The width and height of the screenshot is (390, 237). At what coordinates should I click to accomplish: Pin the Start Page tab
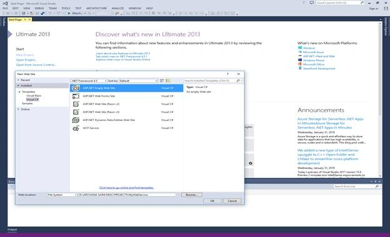point(25,19)
